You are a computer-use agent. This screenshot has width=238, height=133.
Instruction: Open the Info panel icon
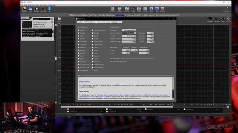pyautogui.click(x=49, y=9)
